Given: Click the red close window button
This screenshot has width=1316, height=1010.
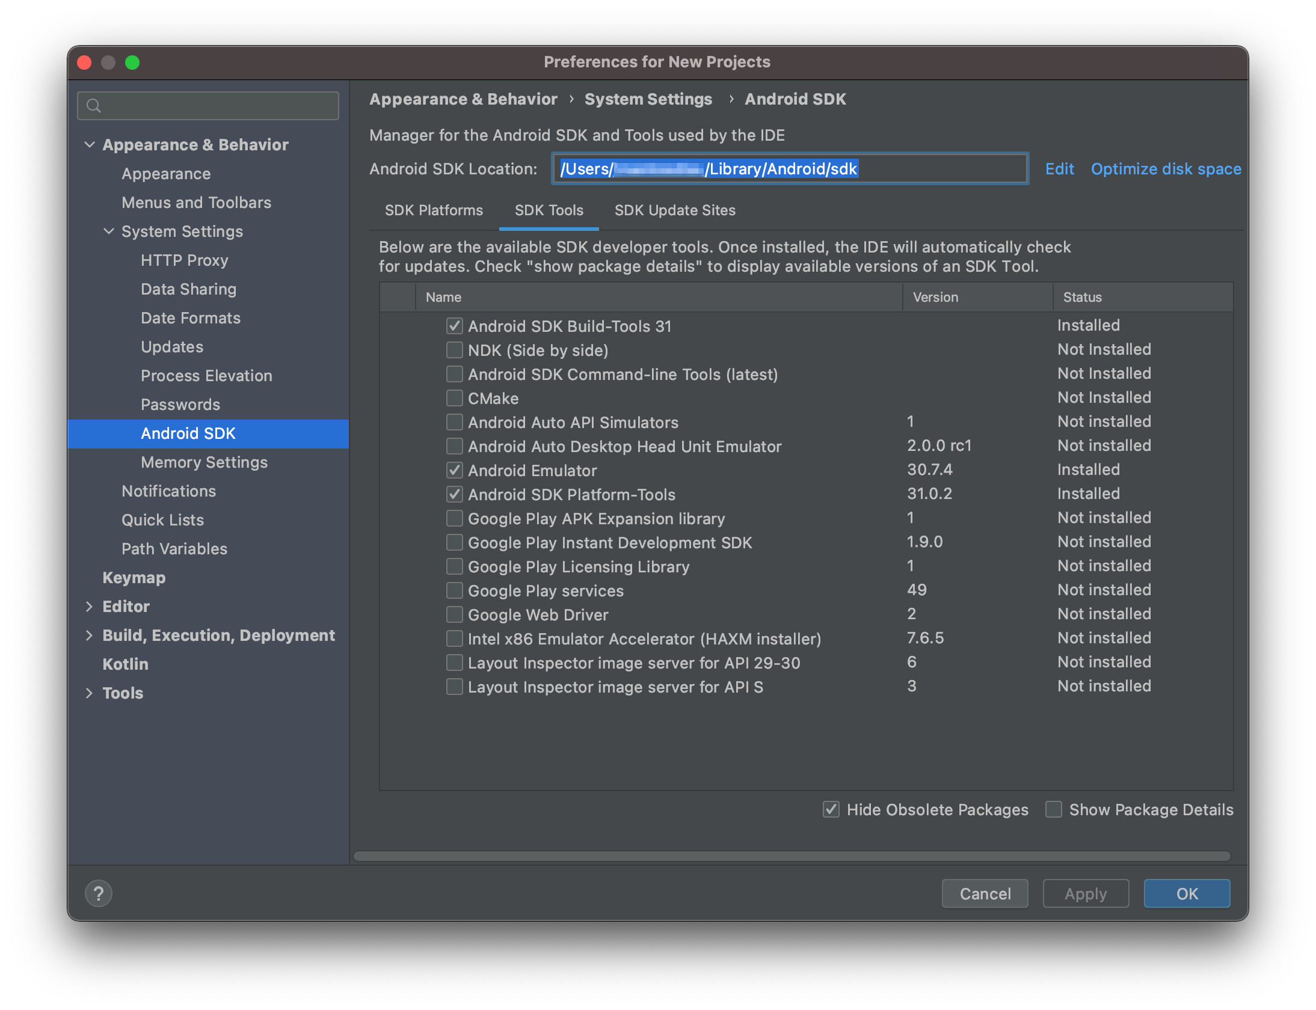Looking at the screenshot, I should [x=85, y=63].
